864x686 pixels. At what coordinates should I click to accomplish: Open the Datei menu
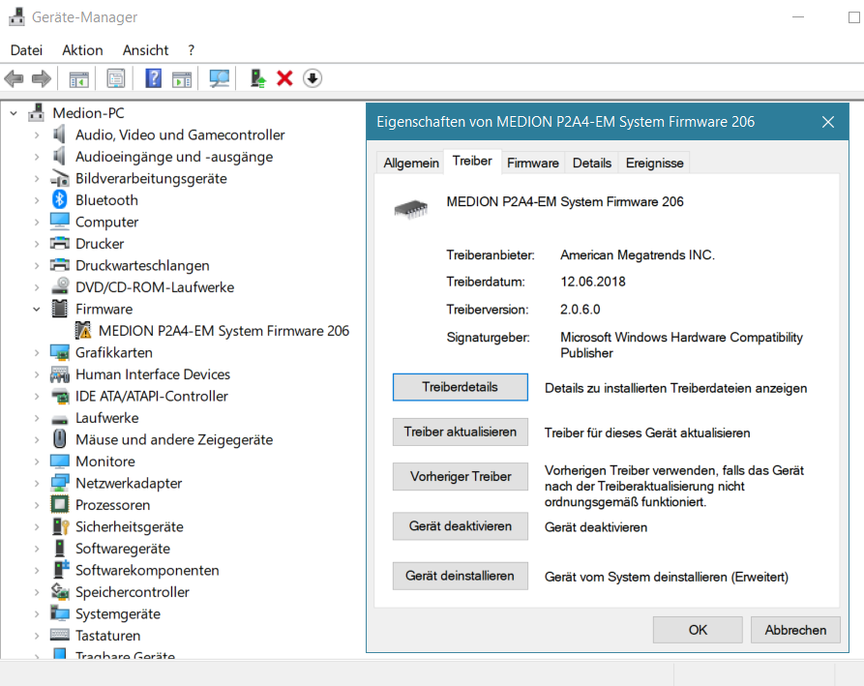(x=26, y=50)
